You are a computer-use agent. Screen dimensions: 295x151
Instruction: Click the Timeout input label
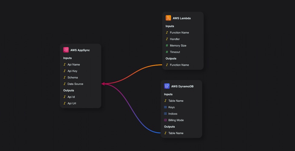[x=175, y=52]
